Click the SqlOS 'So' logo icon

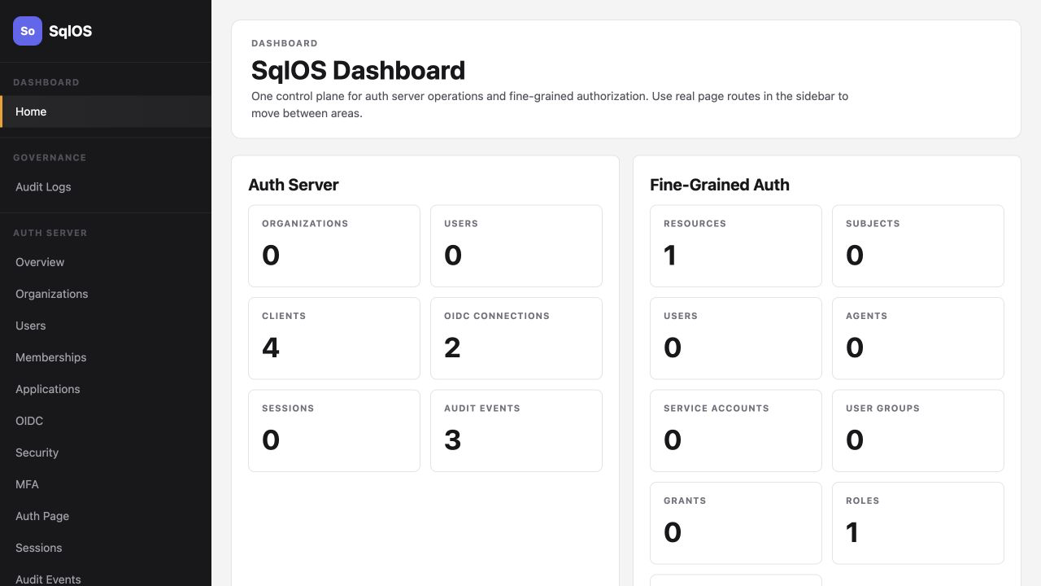28,31
